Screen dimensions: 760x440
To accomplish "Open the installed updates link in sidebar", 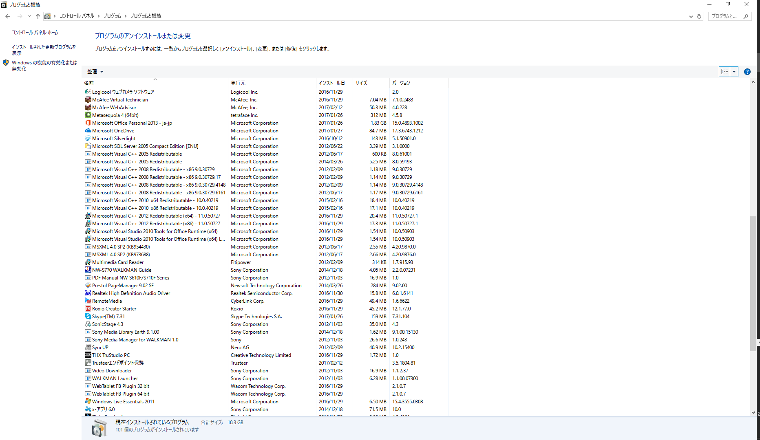I will pyautogui.click(x=44, y=50).
